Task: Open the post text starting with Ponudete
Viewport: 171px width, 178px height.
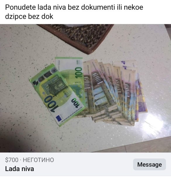Action: pyautogui.click(x=74, y=12)
